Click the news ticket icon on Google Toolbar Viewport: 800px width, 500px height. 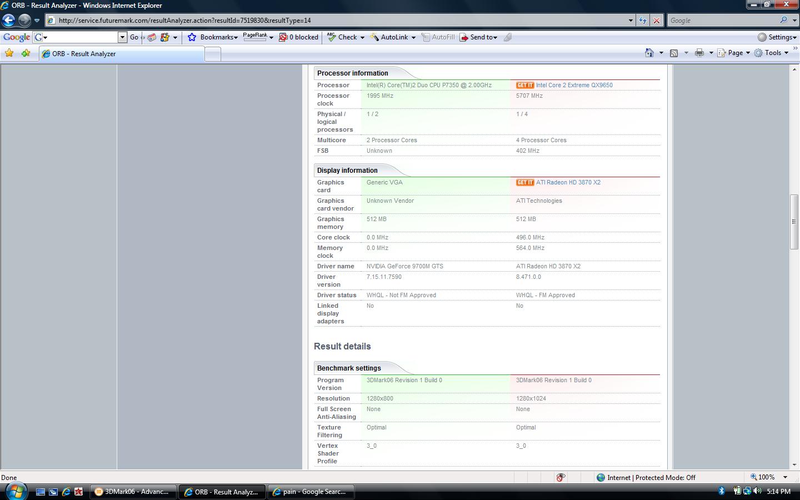click(x=152, y=37)
